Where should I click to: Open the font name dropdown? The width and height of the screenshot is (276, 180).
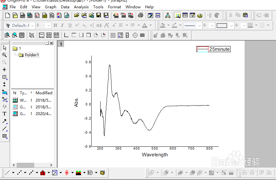click(33, 26)
